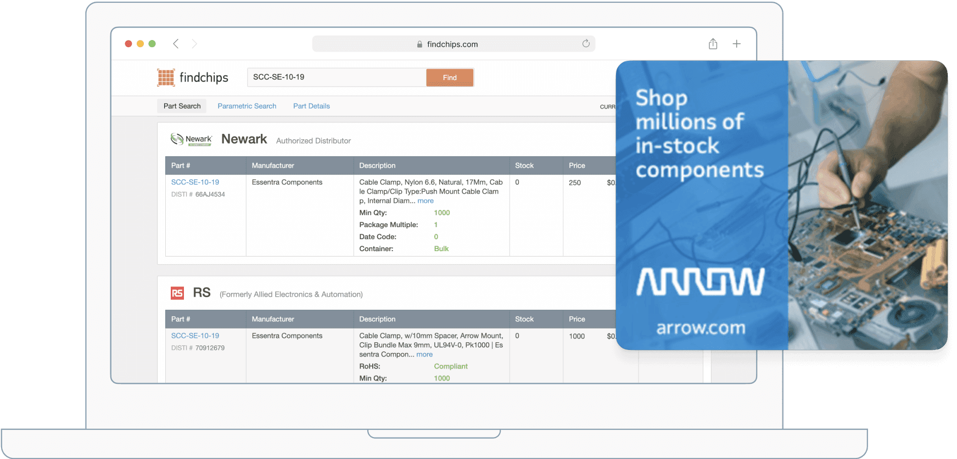Image resolution: width=957 pixels, height=459 pixels.
Task: Click the Arrow logo in the ad
Action: pyautogui.click(x=701, y=282)
